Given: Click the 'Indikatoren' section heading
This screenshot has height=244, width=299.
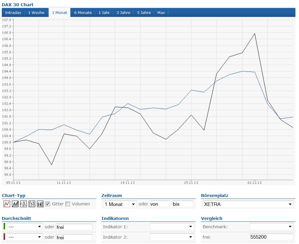Looking at the screenshot, I should click(x=115, y=218).
